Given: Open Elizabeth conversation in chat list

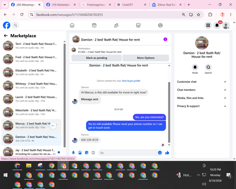Looking at the screenshot, I should click(x=32, y=72).
